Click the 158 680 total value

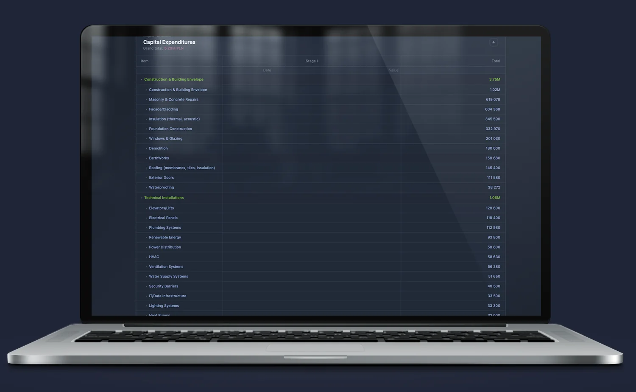point(493,158)
